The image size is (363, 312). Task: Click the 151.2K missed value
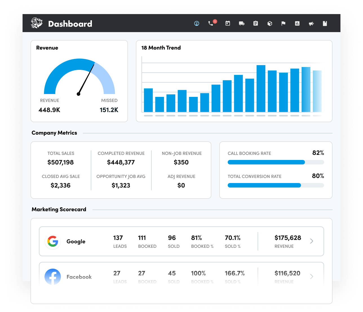click(x=109, y=110)
